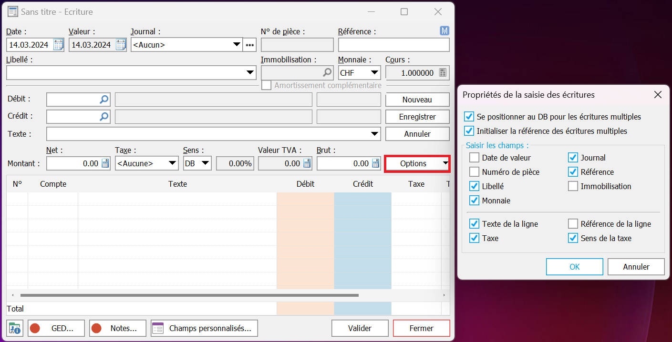Click the blue M icon top right
This screenshot has width=672, height=342.
tap(445, 31)
